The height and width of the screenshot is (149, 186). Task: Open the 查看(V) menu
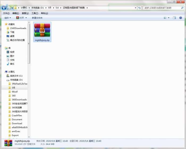[25, 13]
